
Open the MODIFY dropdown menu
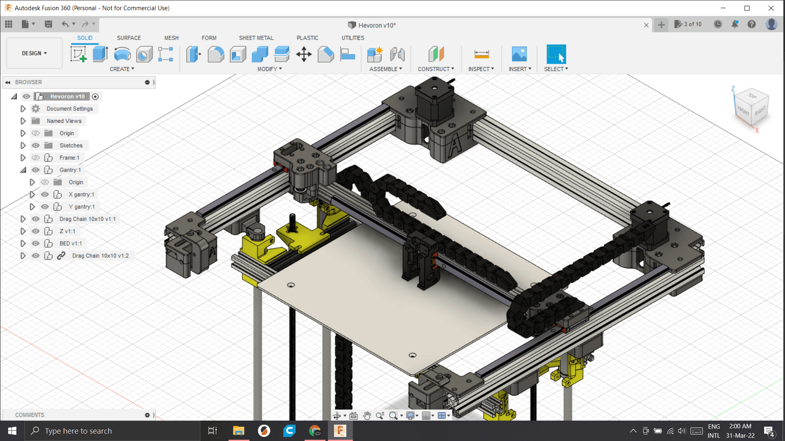click(x=269, y=69)
